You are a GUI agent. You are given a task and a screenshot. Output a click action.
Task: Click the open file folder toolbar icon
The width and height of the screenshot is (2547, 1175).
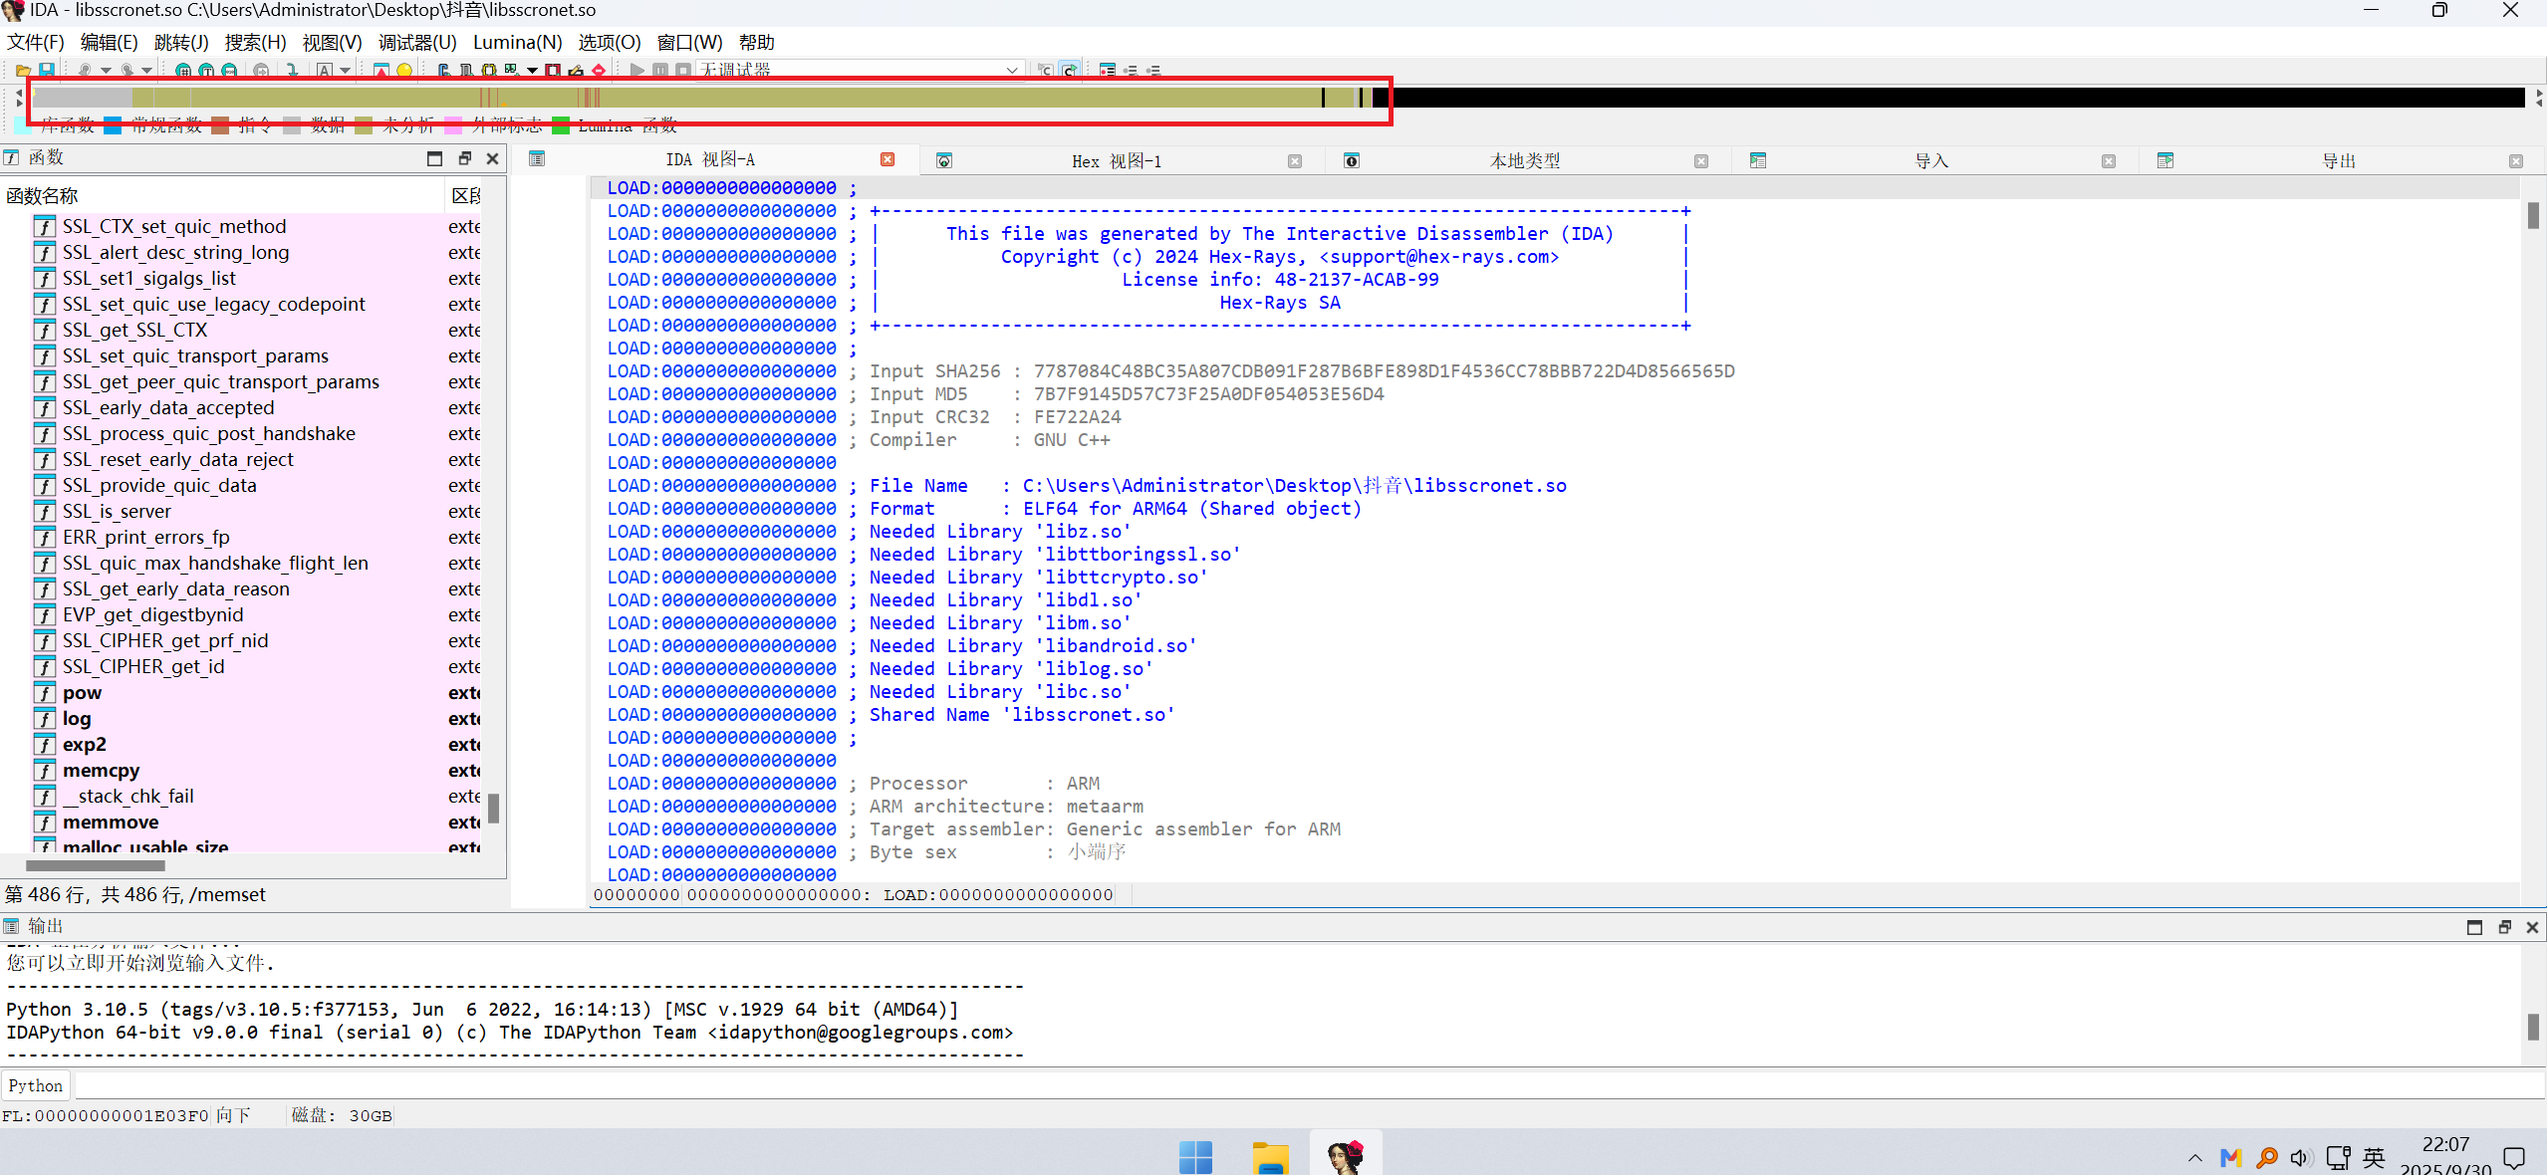(x=23, y=71)
